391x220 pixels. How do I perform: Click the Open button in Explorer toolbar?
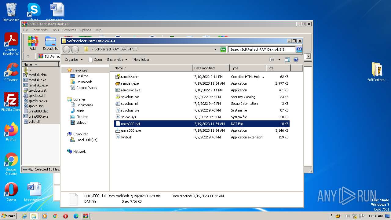[x=95, y=60]
